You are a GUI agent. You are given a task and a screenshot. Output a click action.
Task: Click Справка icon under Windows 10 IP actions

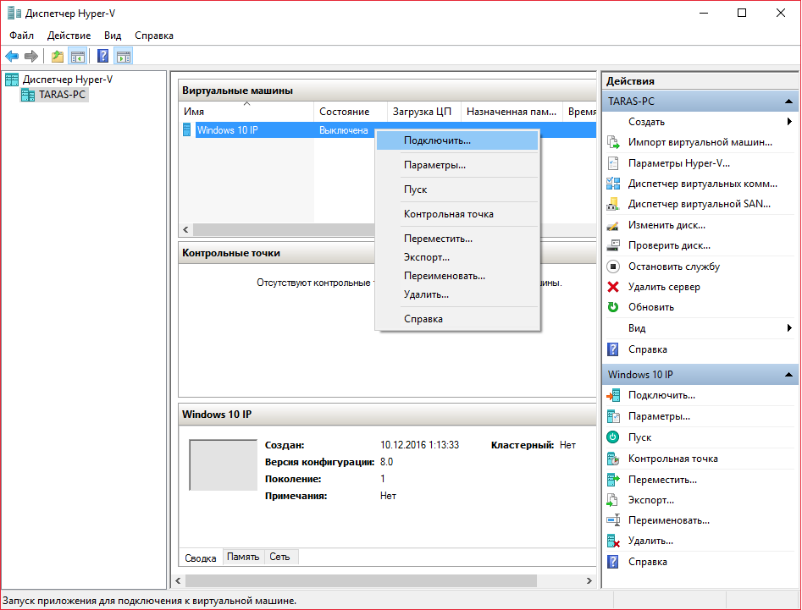point(613,562)
